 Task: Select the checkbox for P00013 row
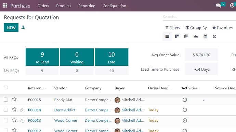point(6,120)
